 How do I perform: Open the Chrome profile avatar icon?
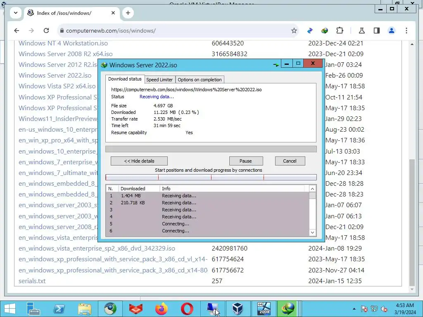[392, 31]
